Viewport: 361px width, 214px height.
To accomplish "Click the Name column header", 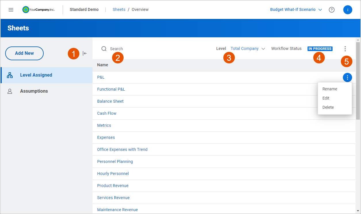I will [103, 65].
